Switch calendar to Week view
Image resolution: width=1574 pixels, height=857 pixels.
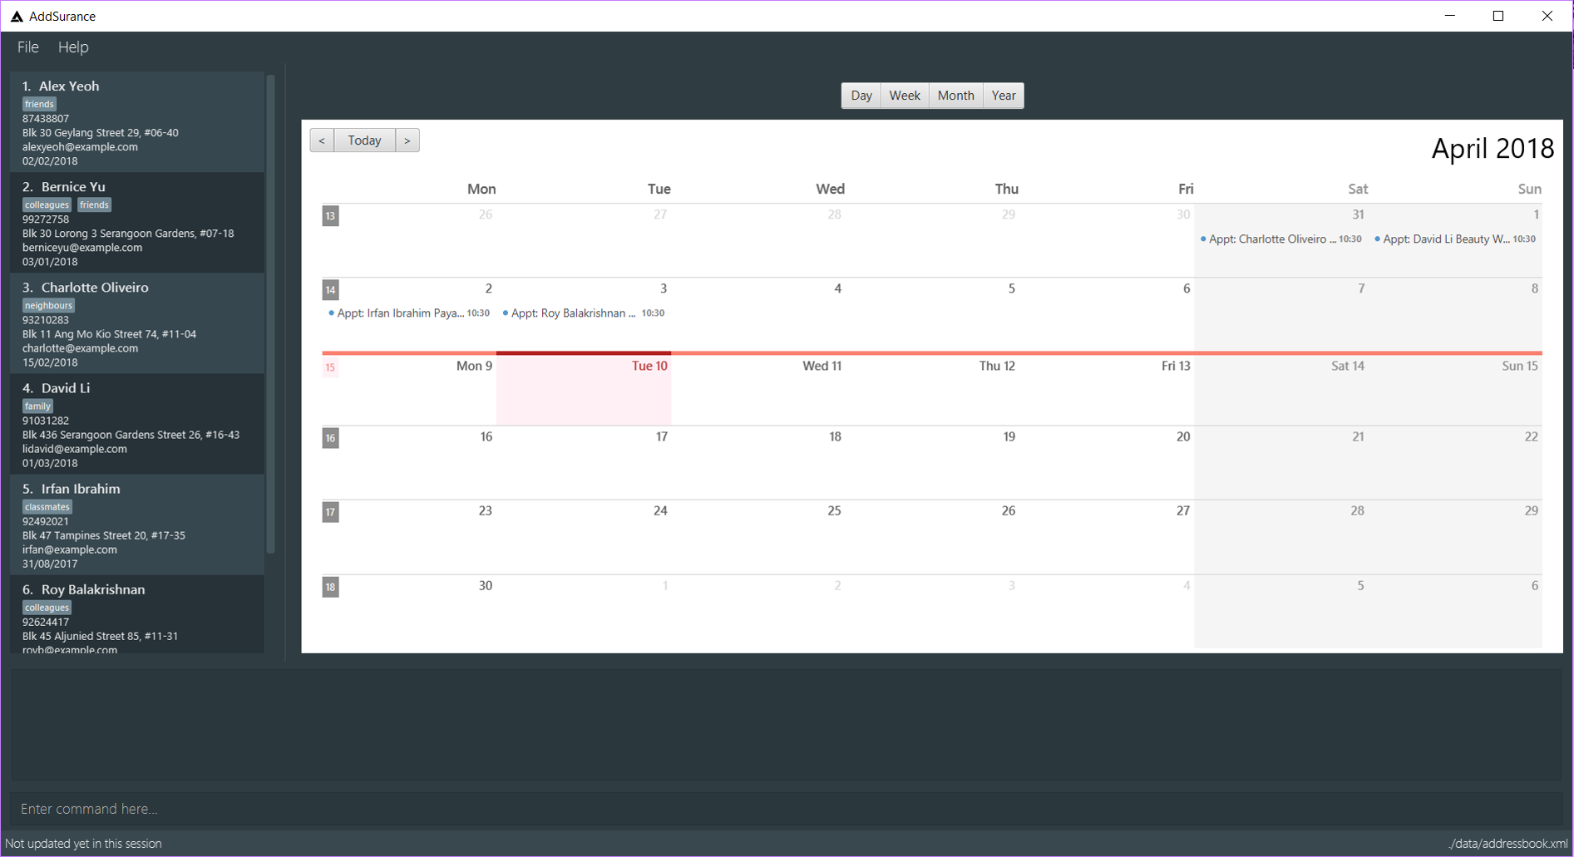(x=905, y=96)
